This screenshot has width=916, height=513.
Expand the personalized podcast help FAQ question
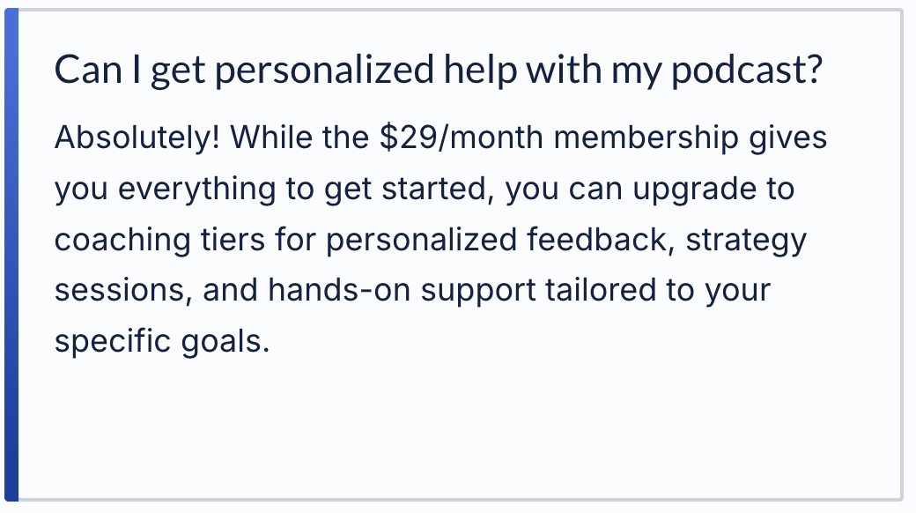click(438, 71)
